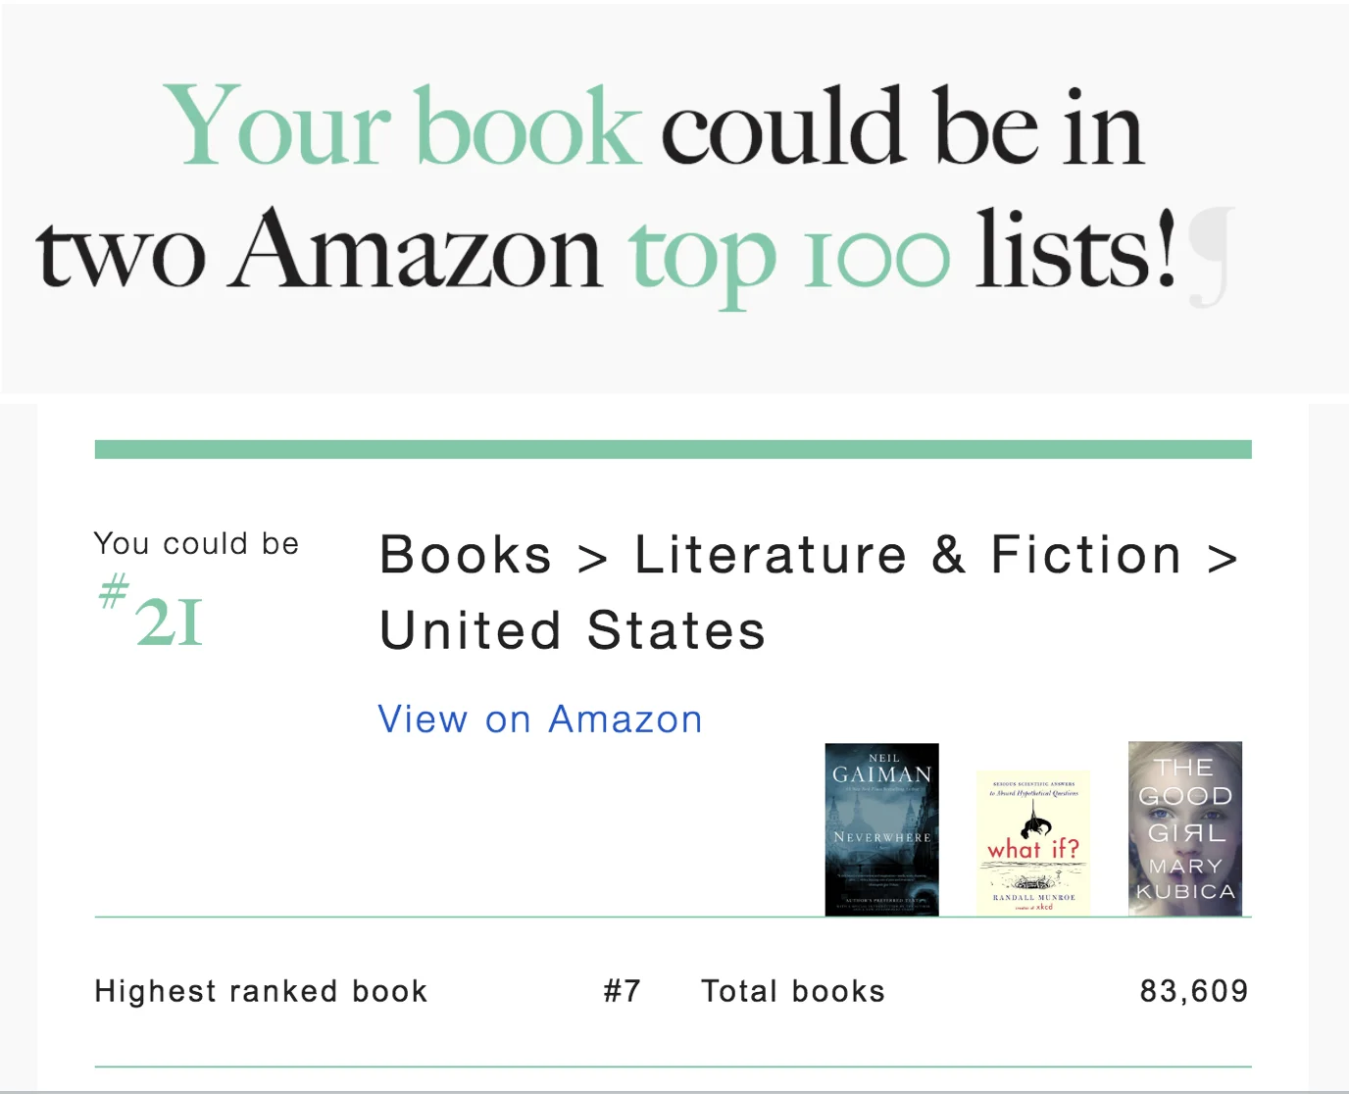Click the grey paragraph mark after the headline
This screenshot has height=1094, width=1349.
click(x=1212, y=257)
